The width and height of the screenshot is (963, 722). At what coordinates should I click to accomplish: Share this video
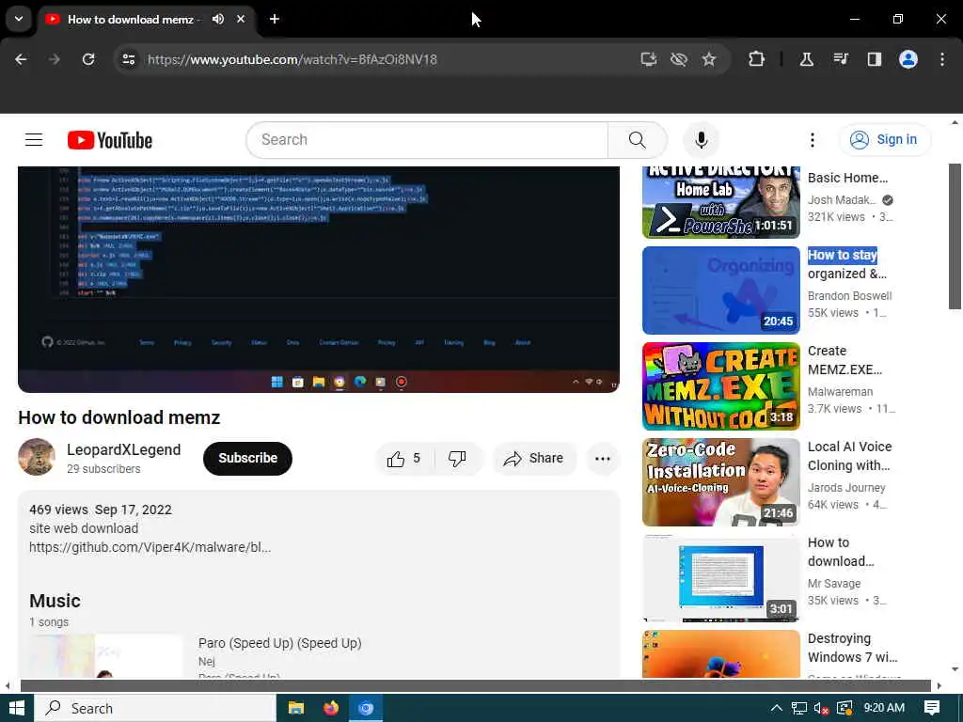(534, 459)
